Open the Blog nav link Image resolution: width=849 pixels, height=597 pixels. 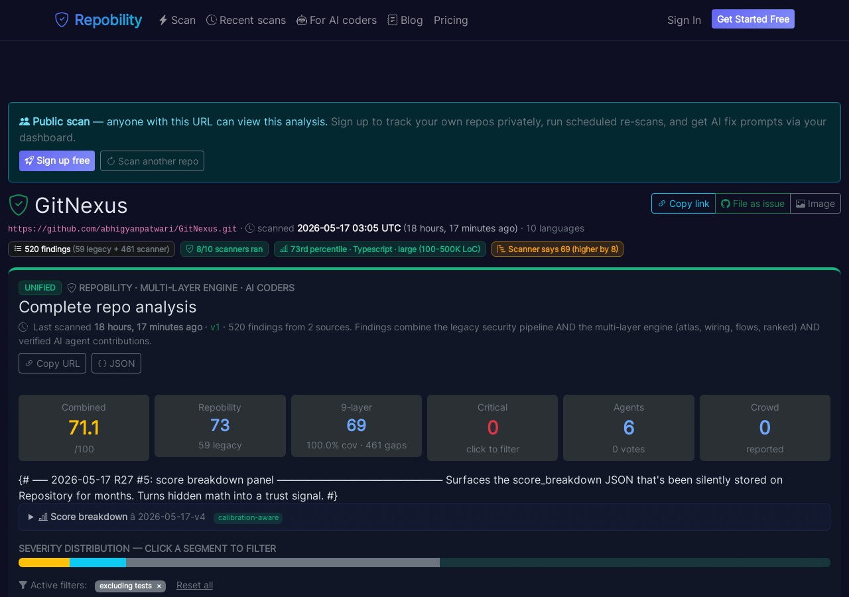(x=405, y=20)
